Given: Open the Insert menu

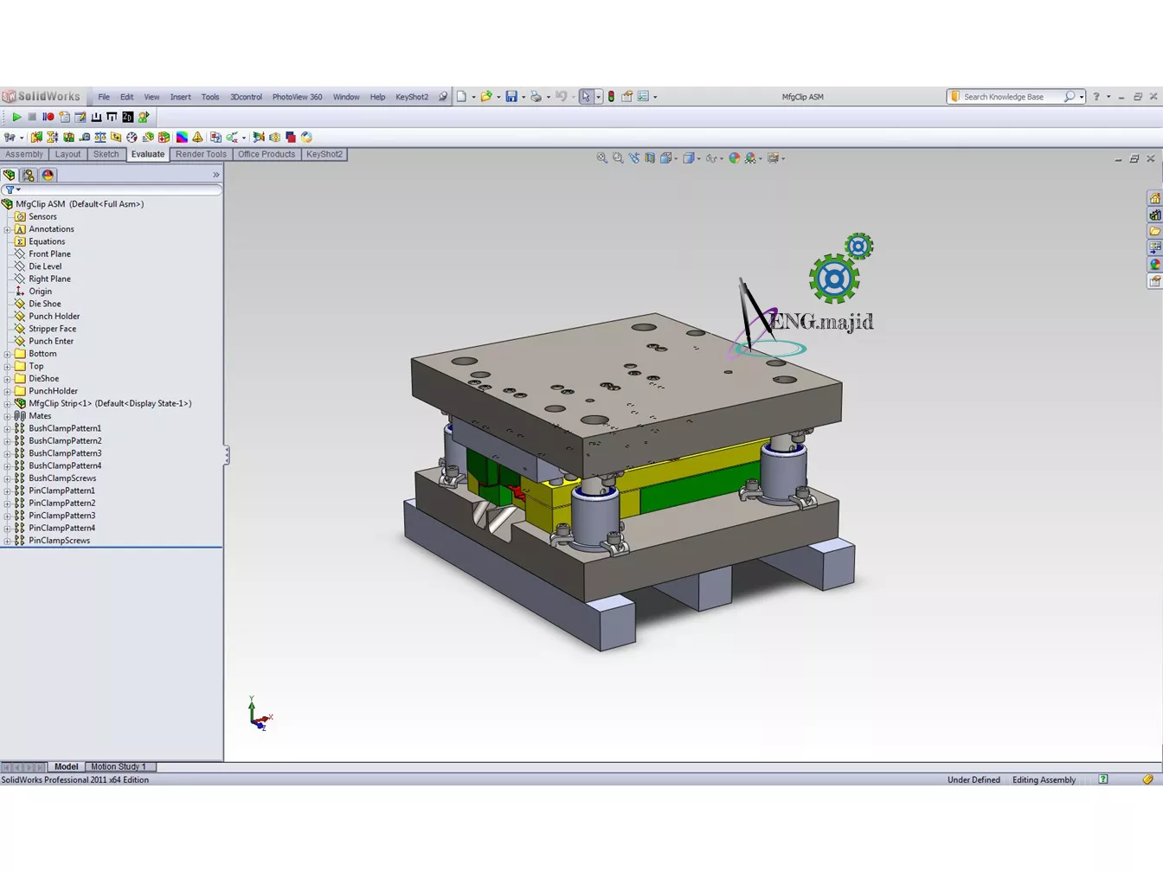Looking at the screenshot, I should [x=180, y=97].
